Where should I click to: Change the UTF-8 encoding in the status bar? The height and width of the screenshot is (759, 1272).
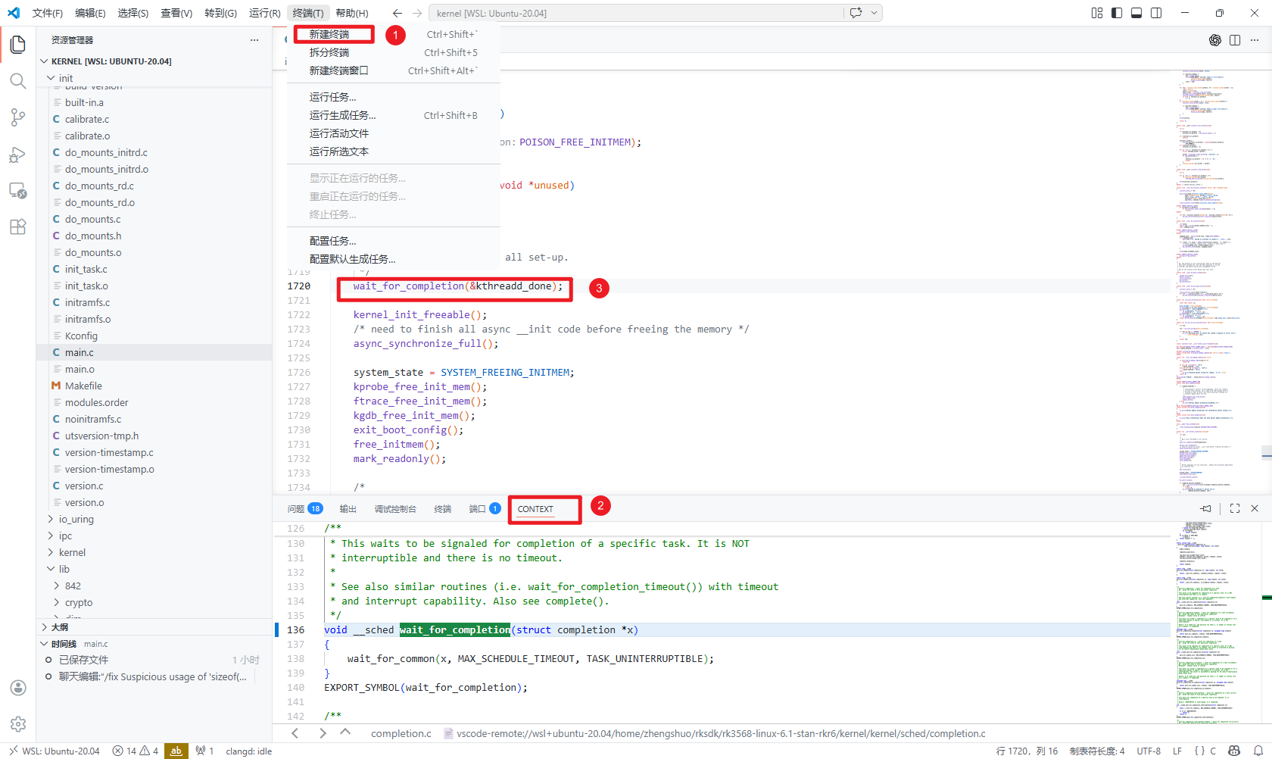tap(1149, 751)
